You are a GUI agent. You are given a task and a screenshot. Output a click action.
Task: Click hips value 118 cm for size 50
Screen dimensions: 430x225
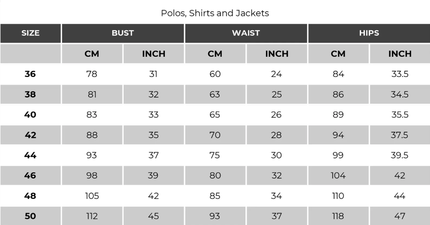338,216
